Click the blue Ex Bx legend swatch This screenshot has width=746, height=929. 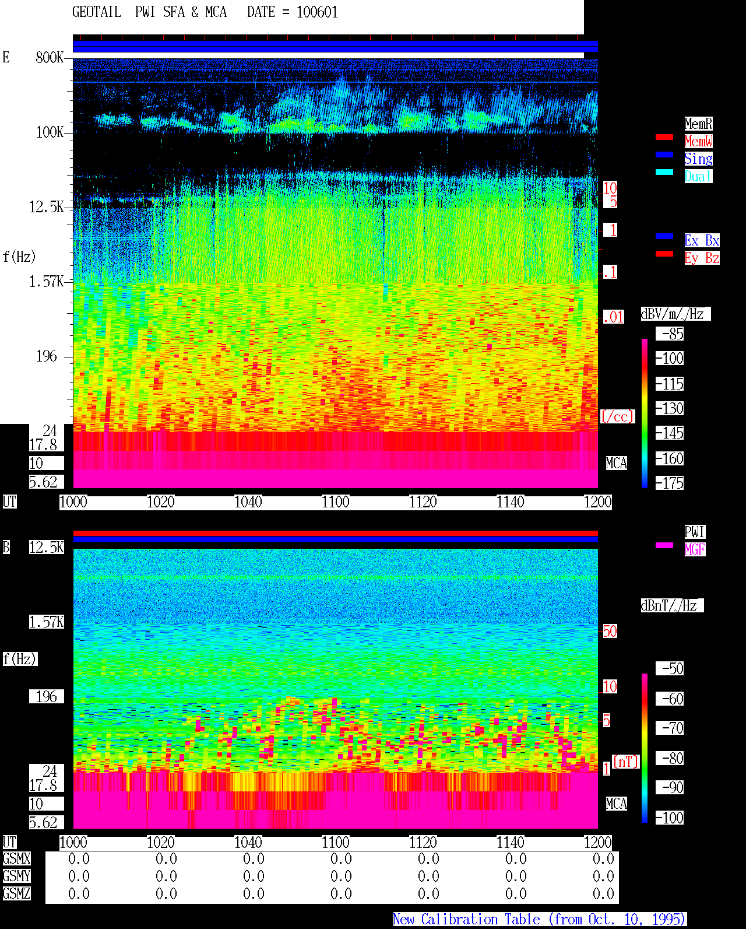[664, 236]
